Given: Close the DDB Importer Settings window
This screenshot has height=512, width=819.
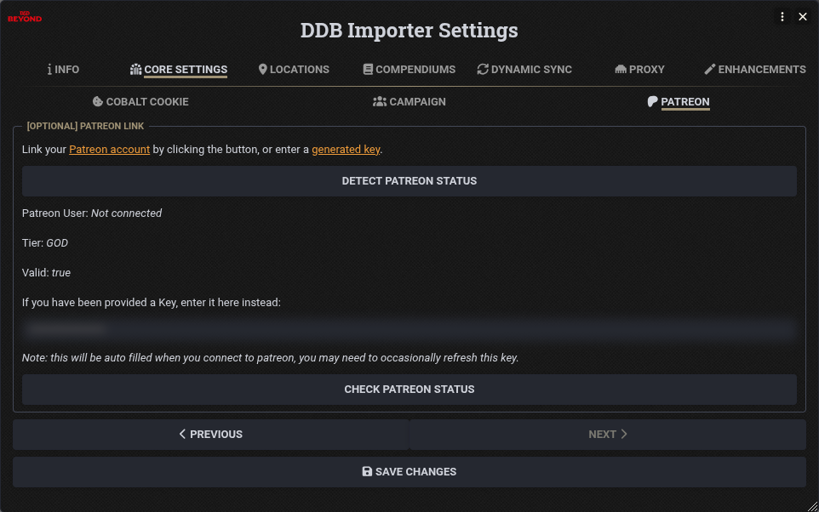Looking at the screenshot, I should tap(803, 17).
